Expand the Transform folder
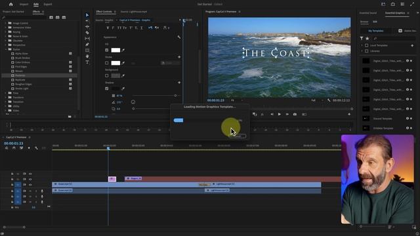The image size is (420, 236). pyautogui.click(x=6, y=98)
